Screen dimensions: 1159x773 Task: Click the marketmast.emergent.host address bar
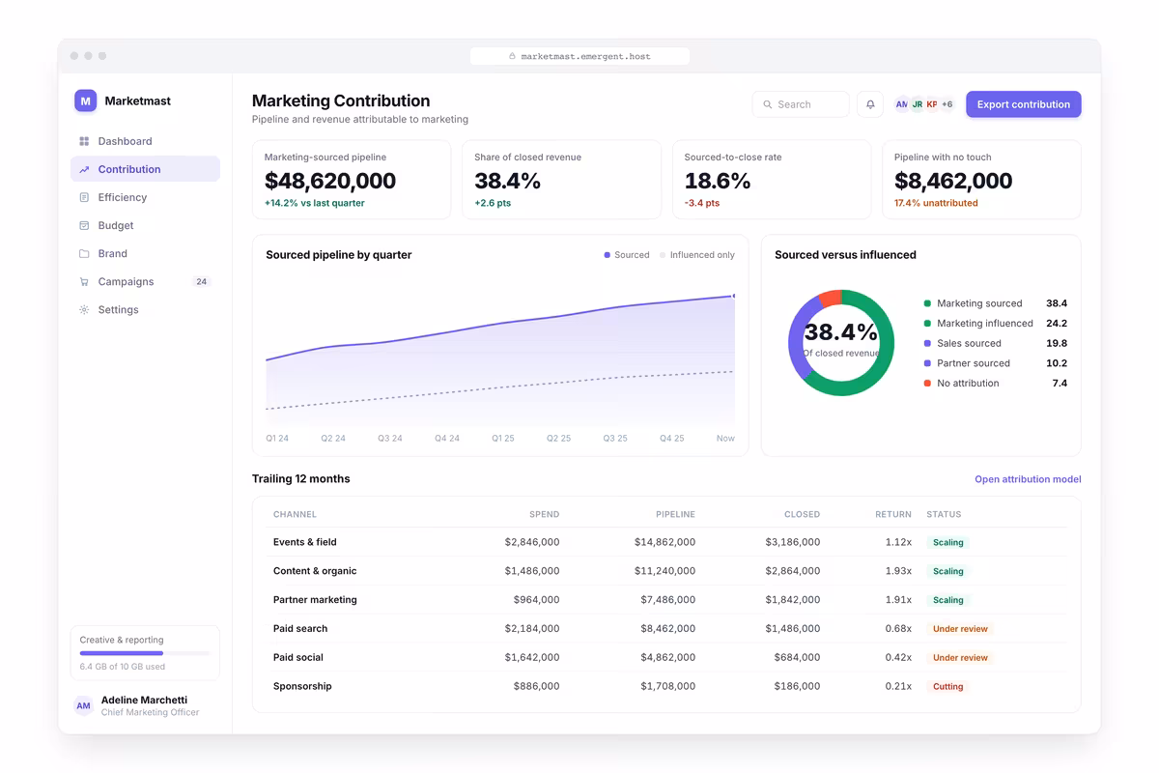(579, 56)
